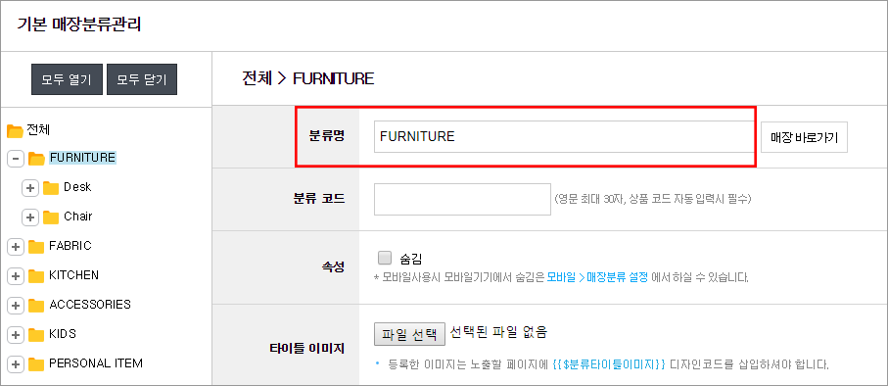Click the 전체 root folder icon
Image resolution: width=888 pixels, height=386 pixels.
(15, 131)
